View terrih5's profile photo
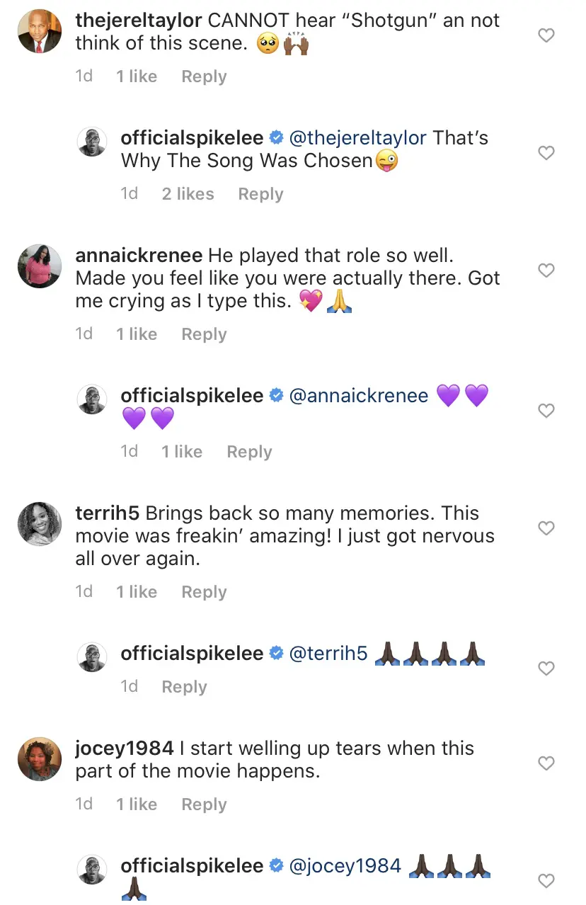Image resolution: width=586 pixels, height=905 pixels. (x=40, y=525)
